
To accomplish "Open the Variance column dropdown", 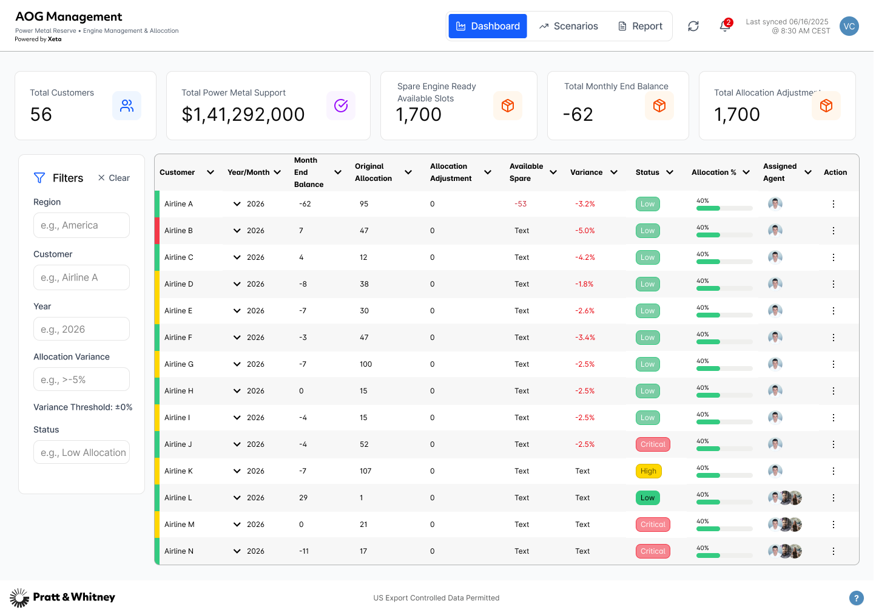I will [614, 172].
